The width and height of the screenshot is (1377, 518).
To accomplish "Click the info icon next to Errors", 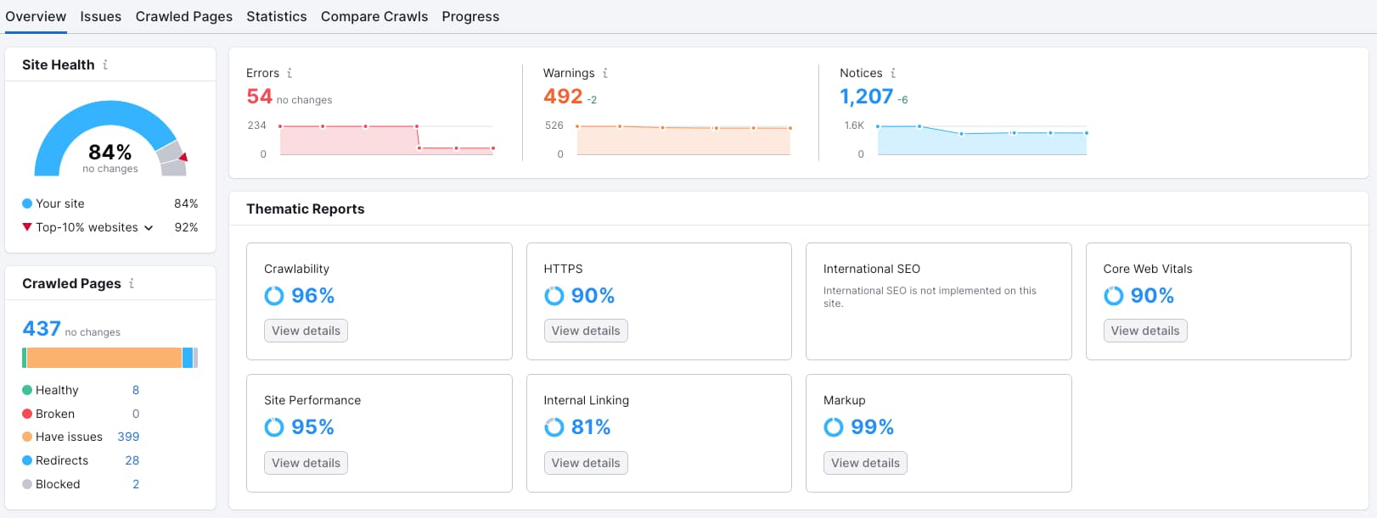I will pyautogui.click(x=289, y=73).
